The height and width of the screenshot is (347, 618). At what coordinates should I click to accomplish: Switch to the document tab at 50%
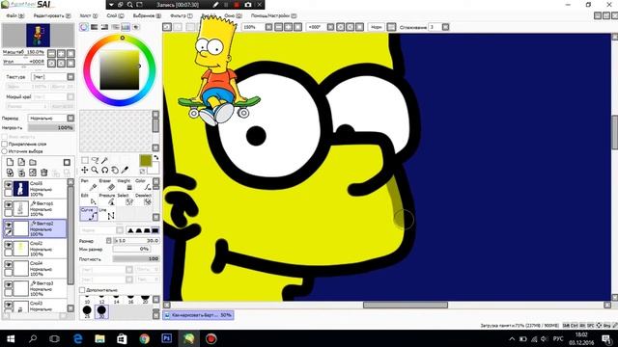coord(198,315)
